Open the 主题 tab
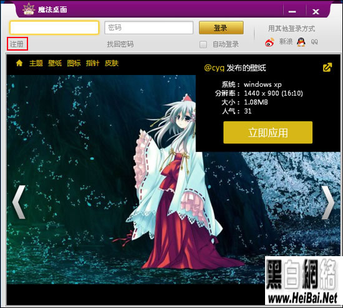Screen dimensions: 343x308 (x=36, y=63)
